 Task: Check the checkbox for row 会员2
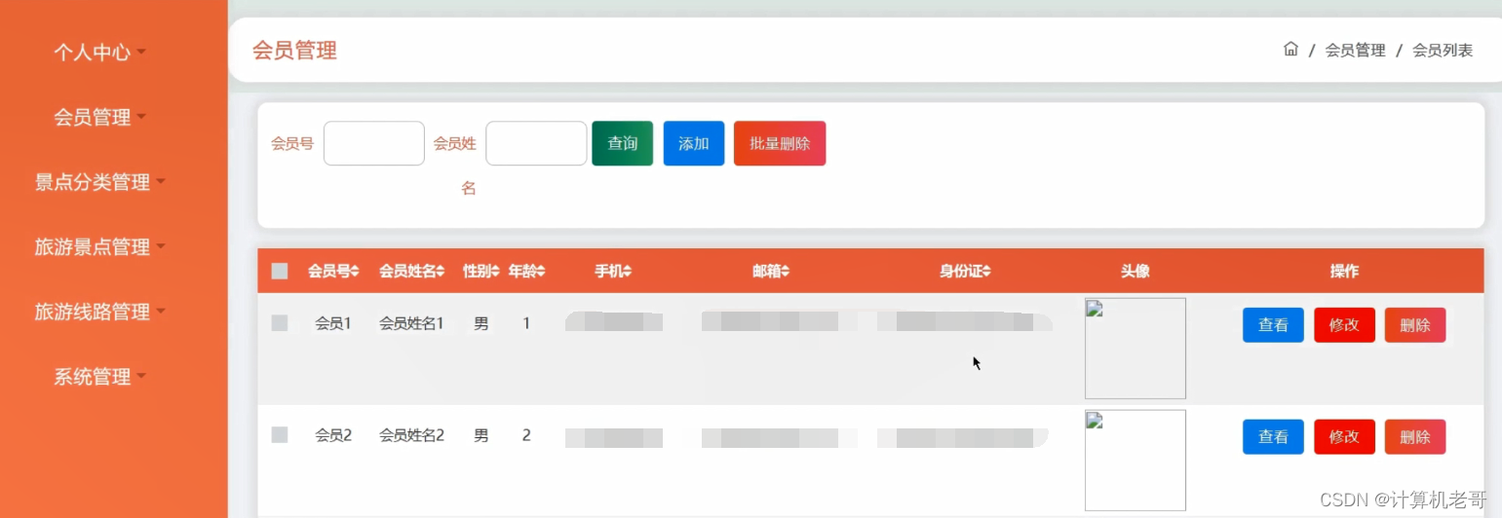(x=280, y=435)
